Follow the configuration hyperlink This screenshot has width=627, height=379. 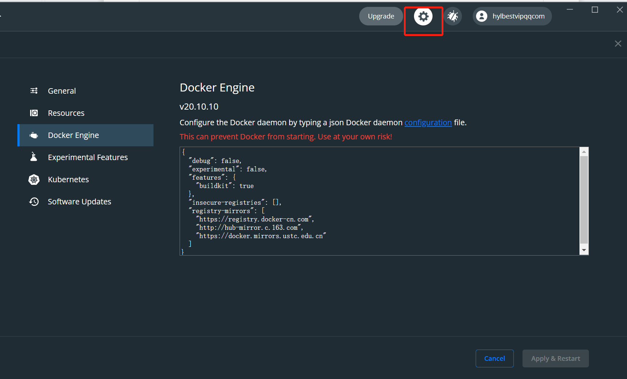click(428, 123)
